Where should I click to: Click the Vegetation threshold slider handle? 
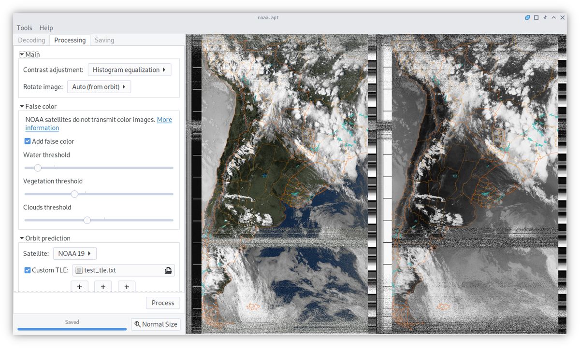(x=74, y=194)
